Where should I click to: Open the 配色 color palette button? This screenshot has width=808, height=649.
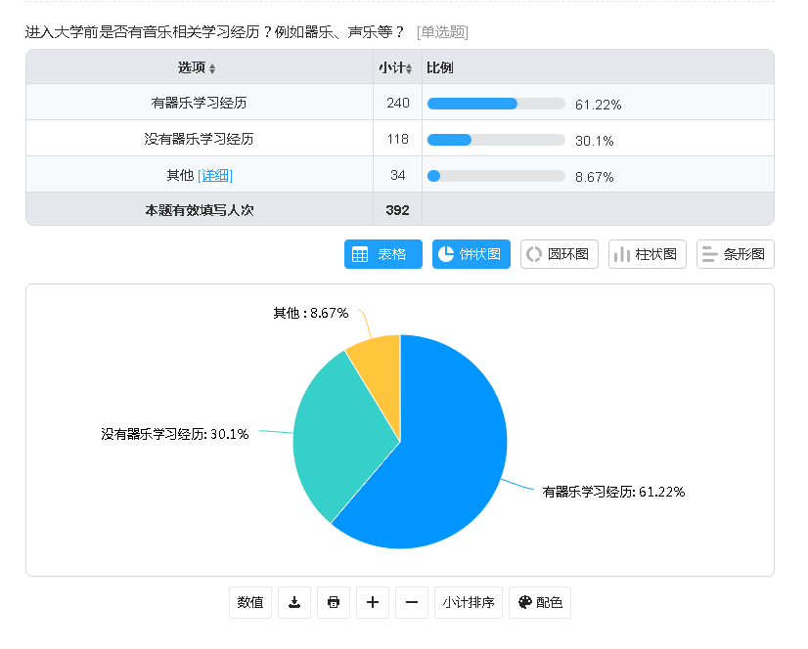point(539,603)
